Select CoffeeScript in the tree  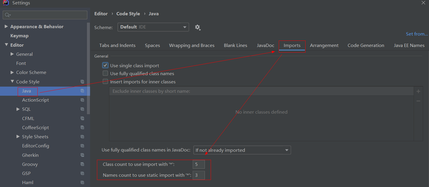coord(35,128)
